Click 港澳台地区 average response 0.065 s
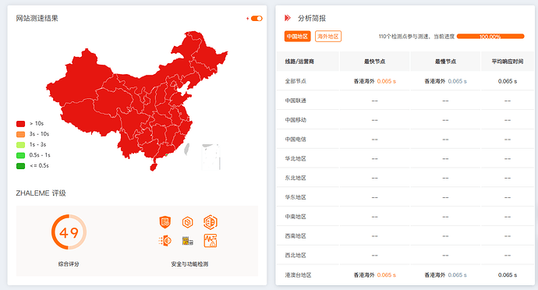The height and width of the screenshot is (290, 538). [x=508, y=275]
